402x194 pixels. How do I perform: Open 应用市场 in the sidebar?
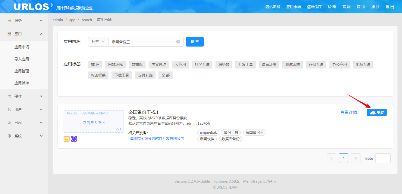pyautogui.click(x=22, y=47)
